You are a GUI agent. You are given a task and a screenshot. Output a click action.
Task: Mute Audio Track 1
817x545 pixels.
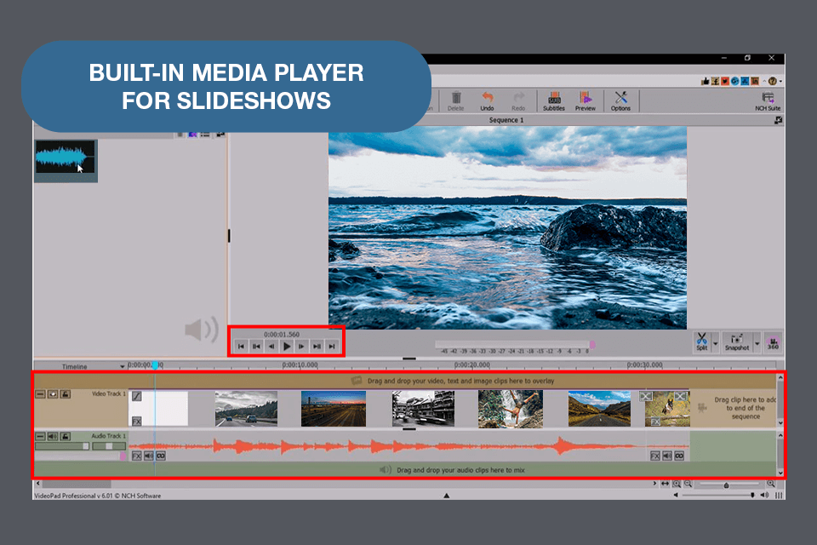[x=53, y=436]
